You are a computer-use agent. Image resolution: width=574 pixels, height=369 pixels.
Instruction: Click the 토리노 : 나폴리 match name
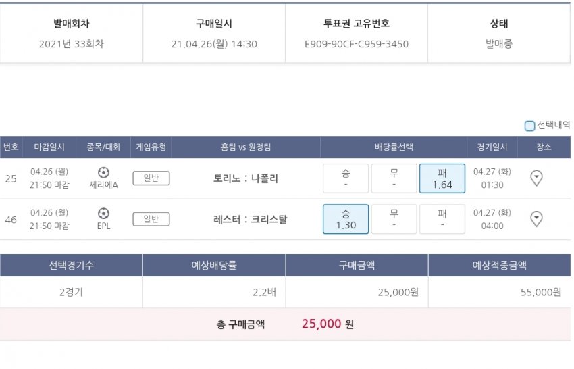(x=246, y=179)
